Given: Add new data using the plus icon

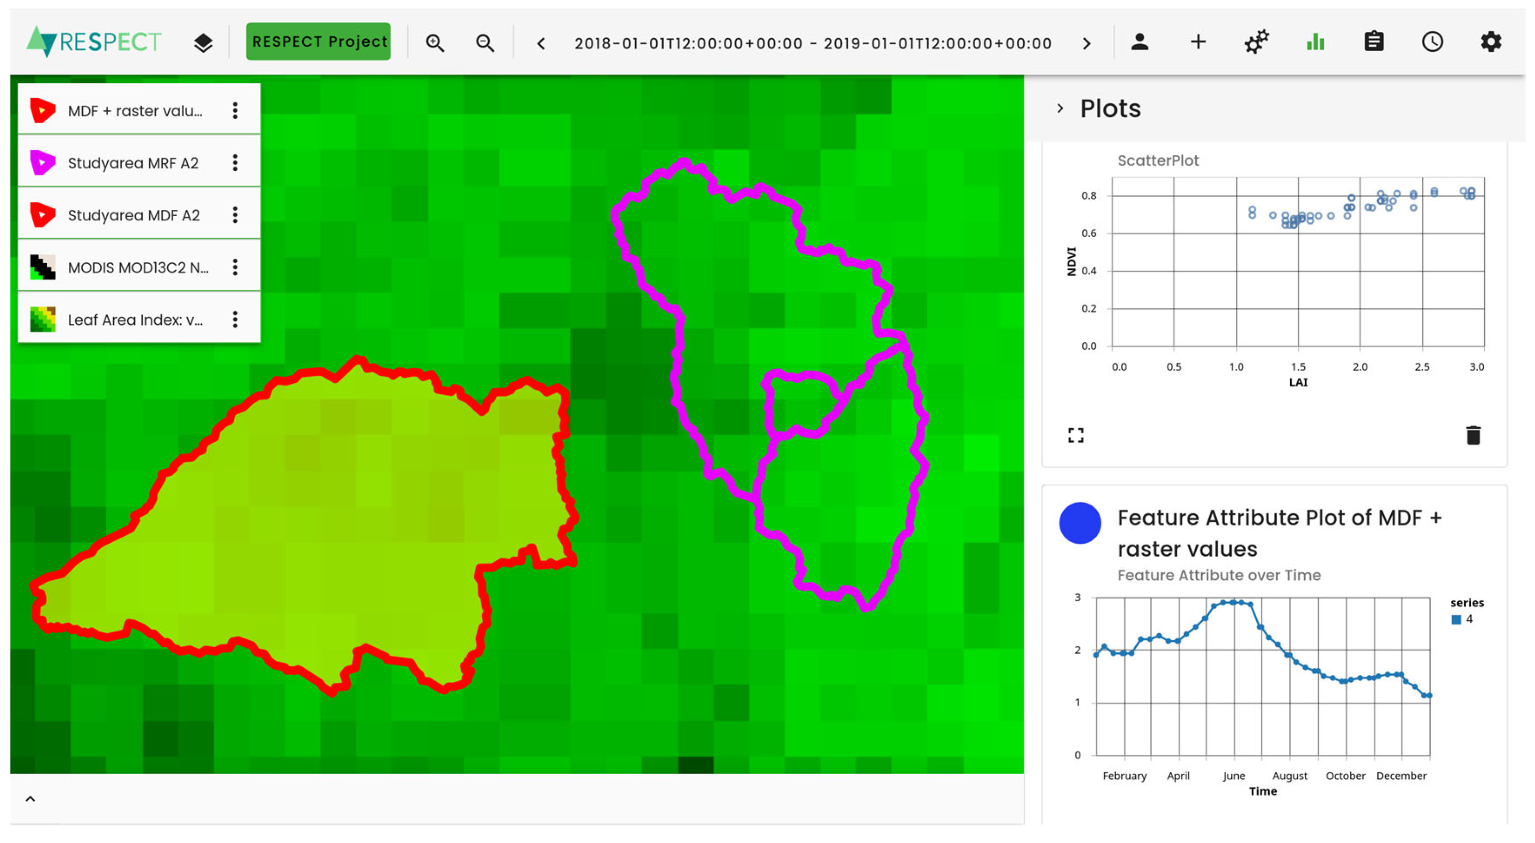Looking at the screenshot, I should [1198, 42].
